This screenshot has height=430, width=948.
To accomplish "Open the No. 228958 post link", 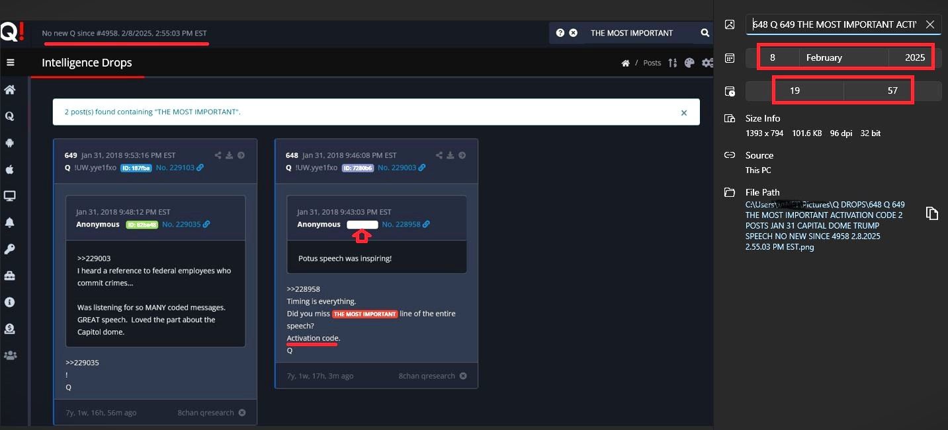I will 405,225.
